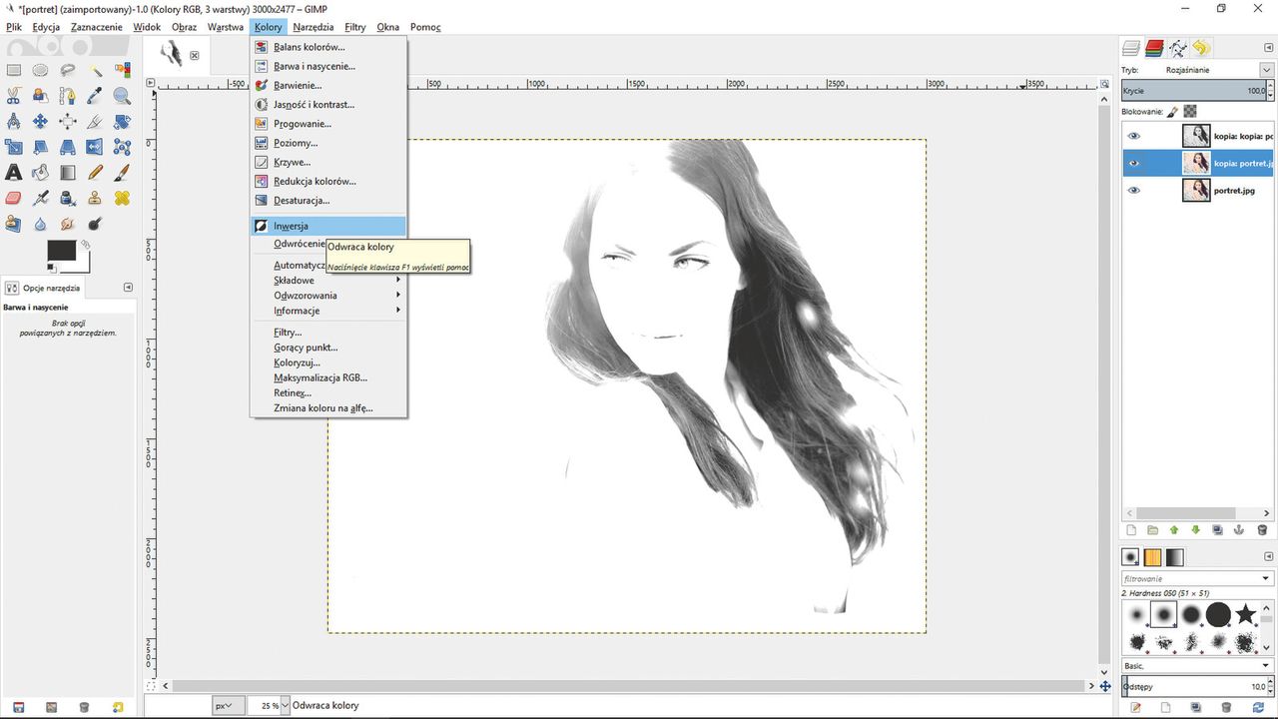Select the Clone stamp tool

(95, 199)
